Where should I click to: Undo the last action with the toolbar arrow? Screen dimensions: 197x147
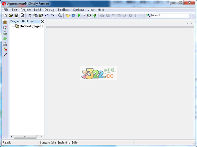coord(47,15)
